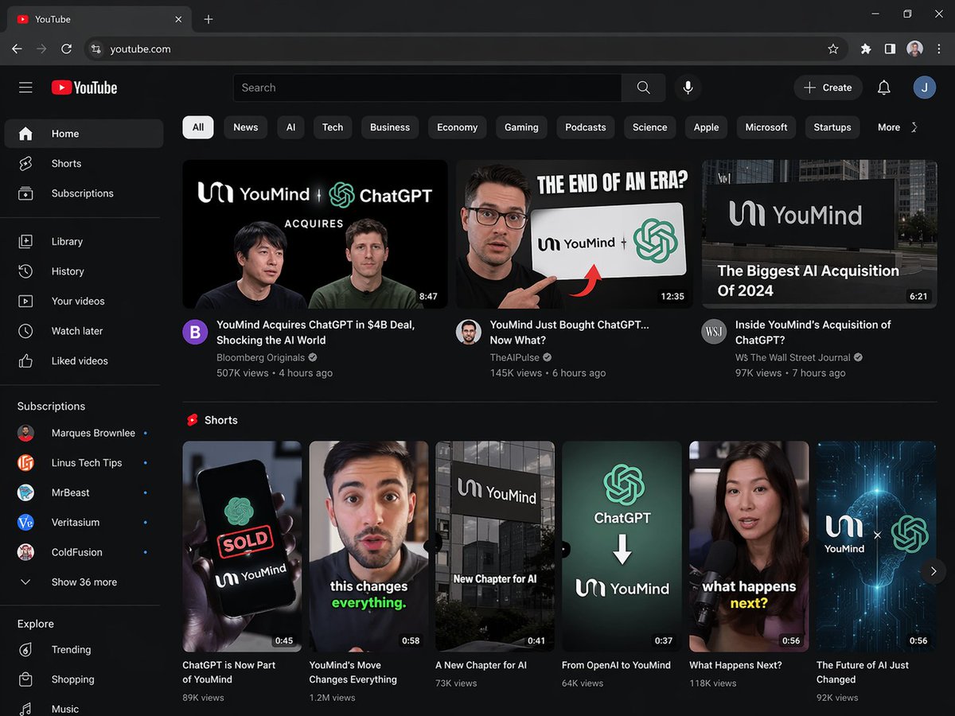955x716 pixels.
Task: Open Shorts in the sidebar
Action: 84,163
